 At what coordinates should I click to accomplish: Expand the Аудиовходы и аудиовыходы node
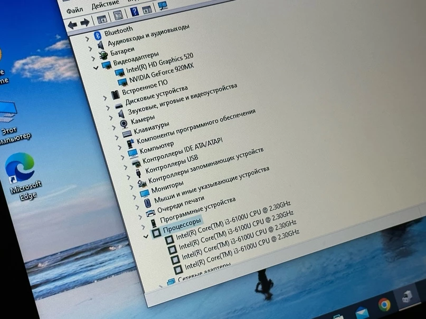point(90,49)
